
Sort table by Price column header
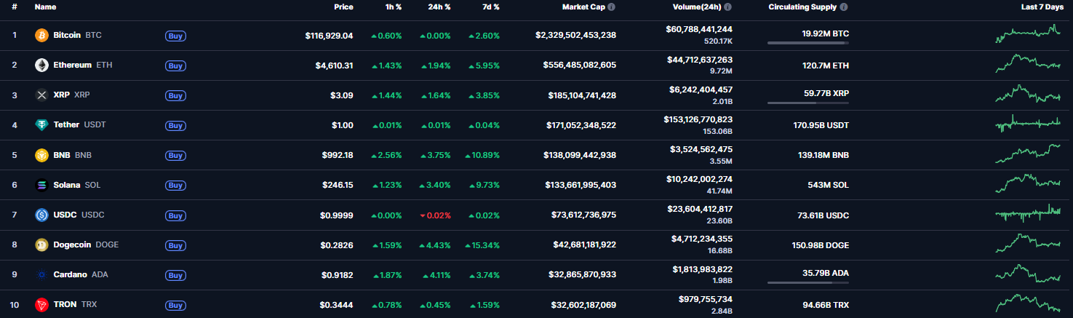point(343,7)
